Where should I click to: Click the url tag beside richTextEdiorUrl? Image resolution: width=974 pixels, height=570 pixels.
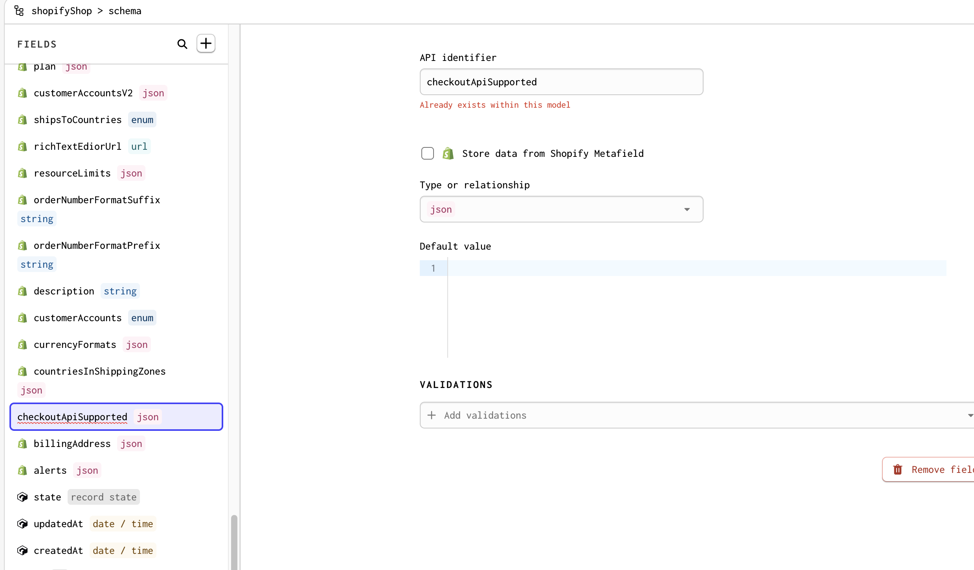[x=139, y=147]
